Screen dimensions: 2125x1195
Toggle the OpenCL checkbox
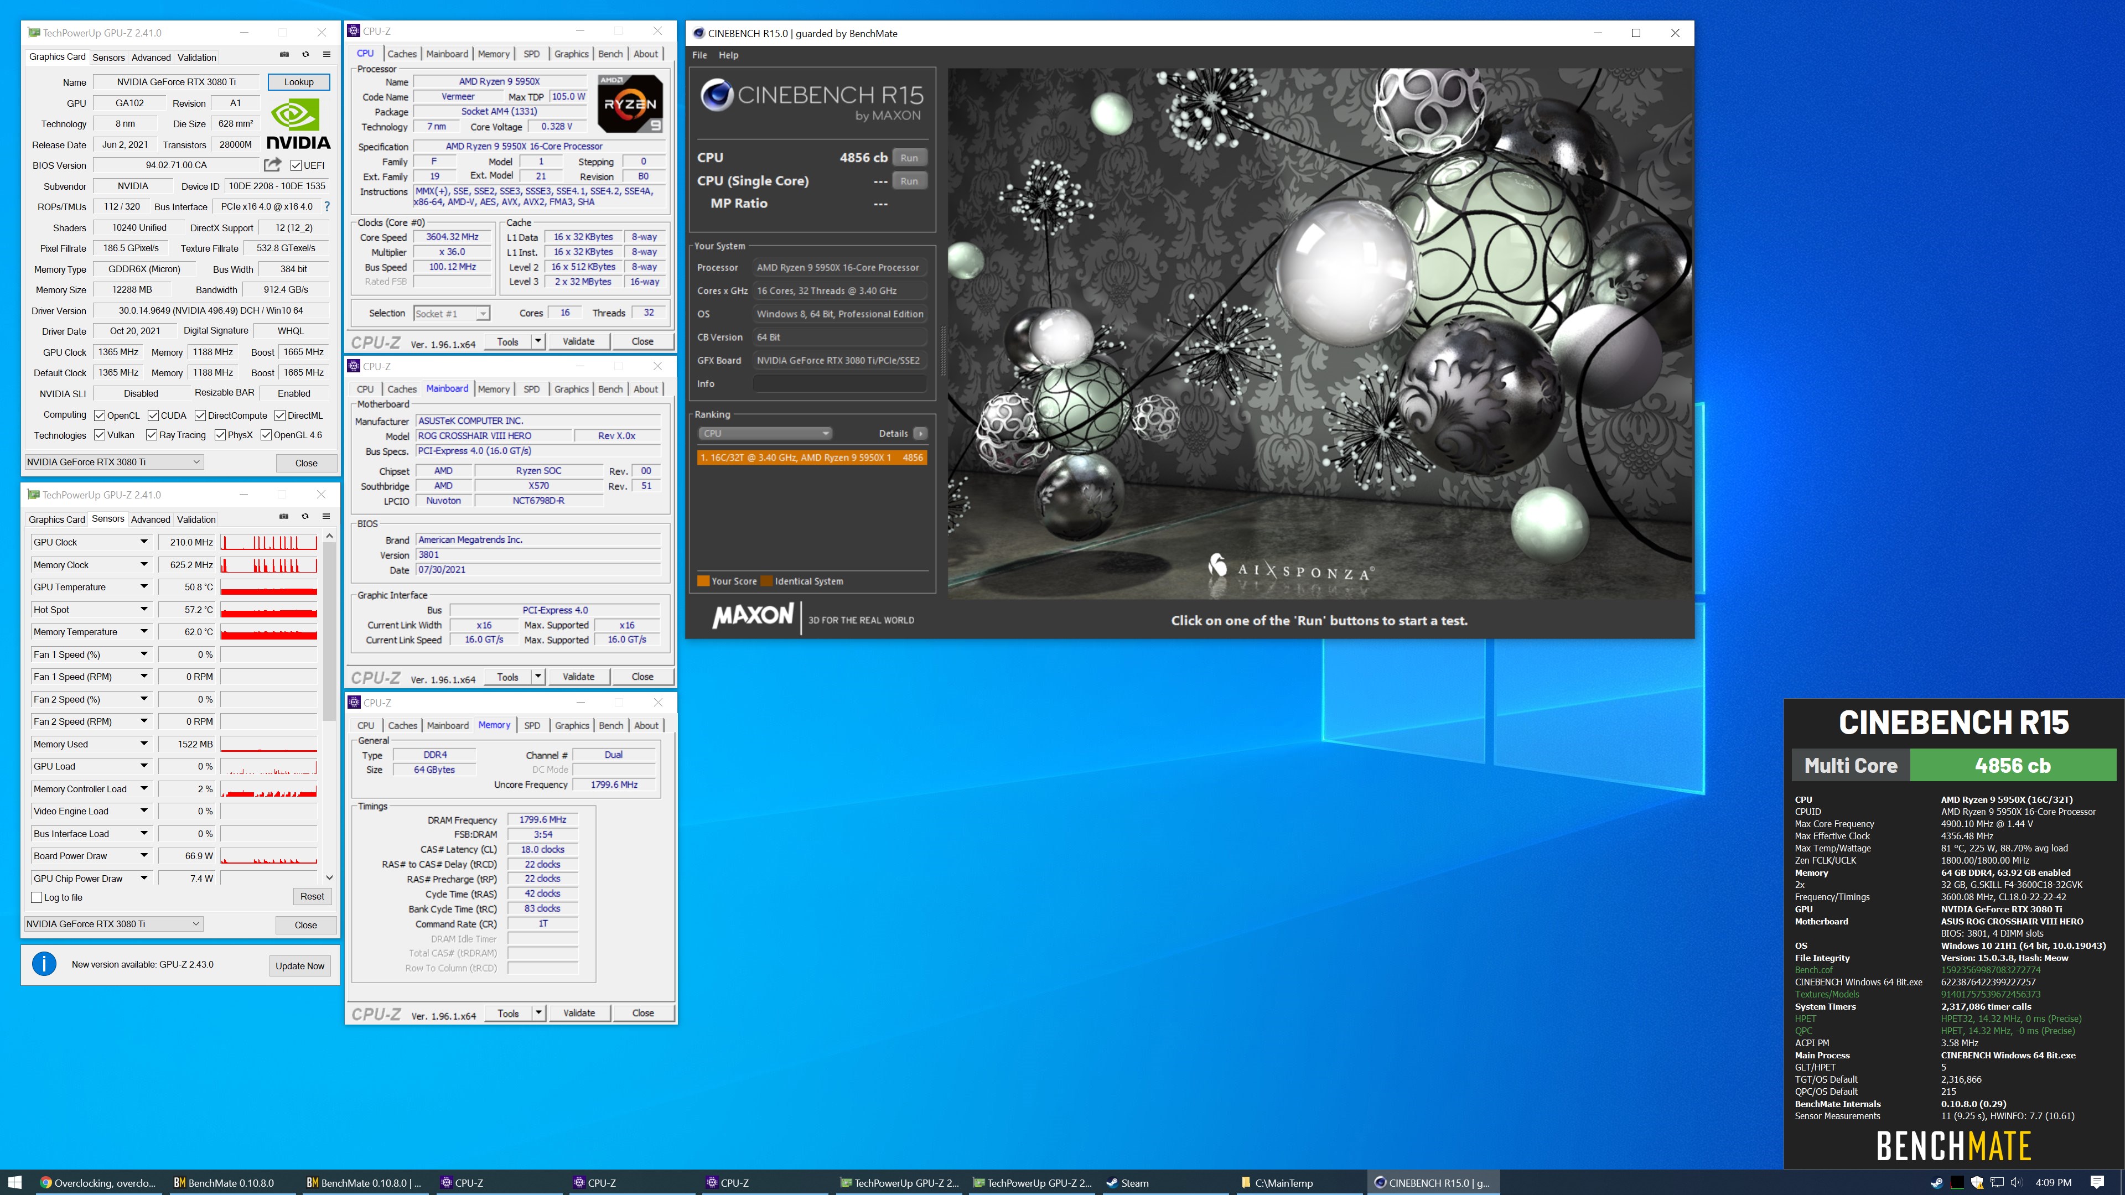(100, 415)
